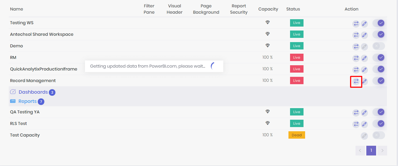Image resolution: width=398 pixels, height=166 pixels.
Task: Open the Reports link showing 7 items
Action: pyautogui.click(x=27, y=101)
